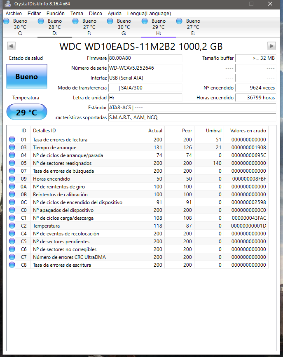Click status orb for drive G:

point(110,21)
